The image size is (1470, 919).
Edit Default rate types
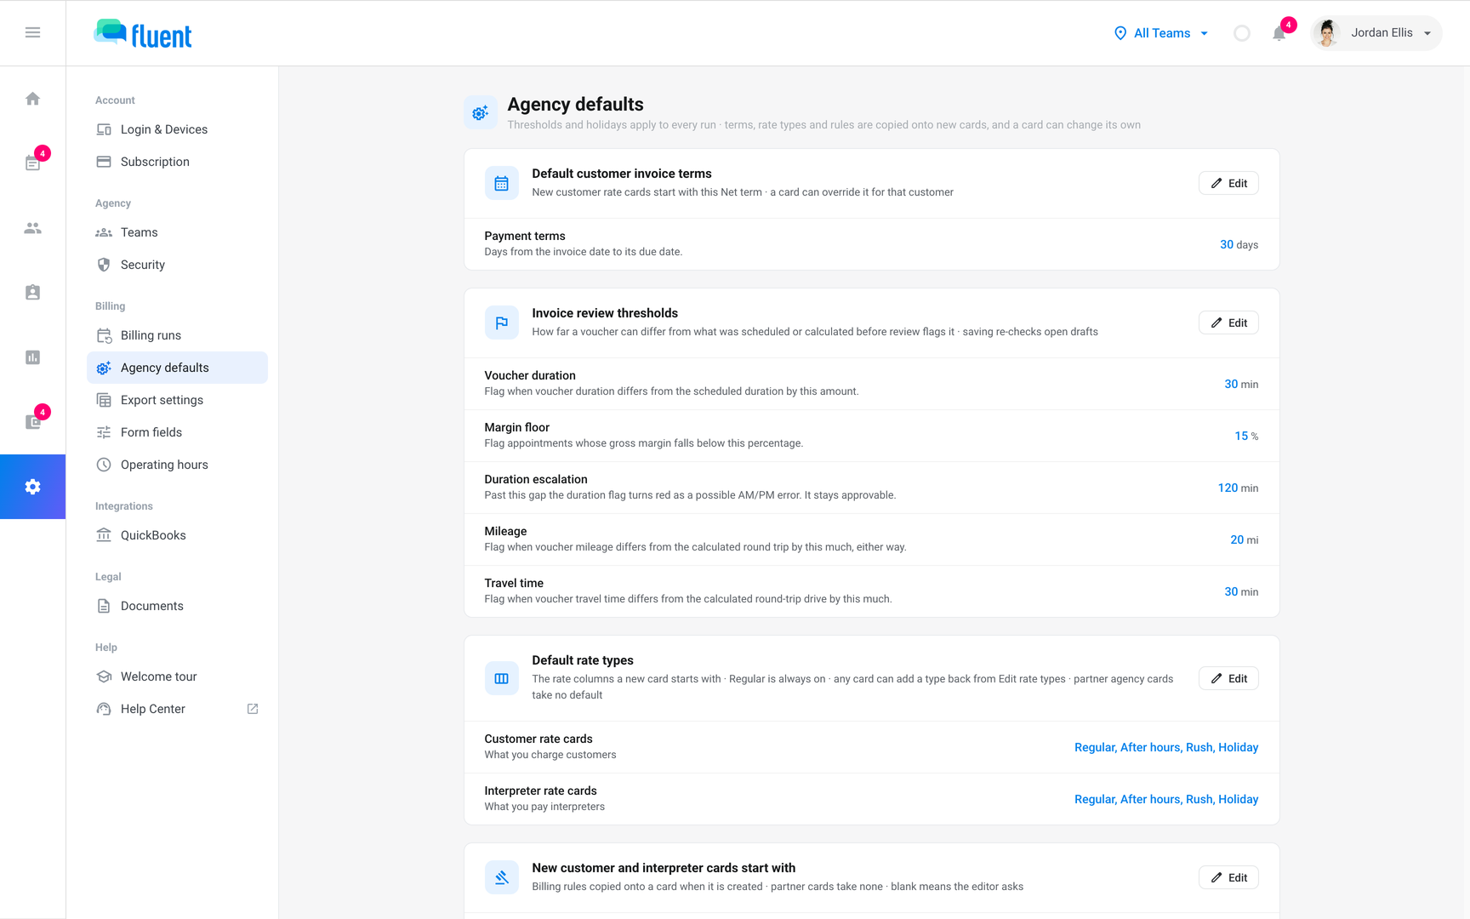pyautogui.click(x=1228, y=678)
